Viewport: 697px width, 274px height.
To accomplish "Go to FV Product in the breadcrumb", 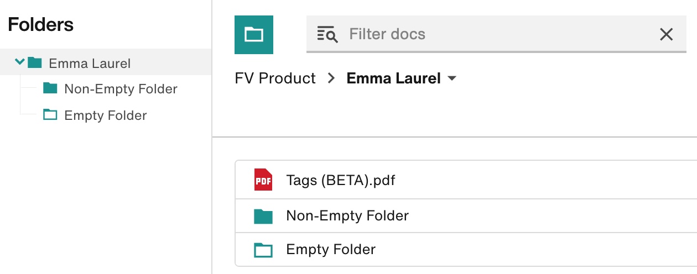I will point(275,78).
